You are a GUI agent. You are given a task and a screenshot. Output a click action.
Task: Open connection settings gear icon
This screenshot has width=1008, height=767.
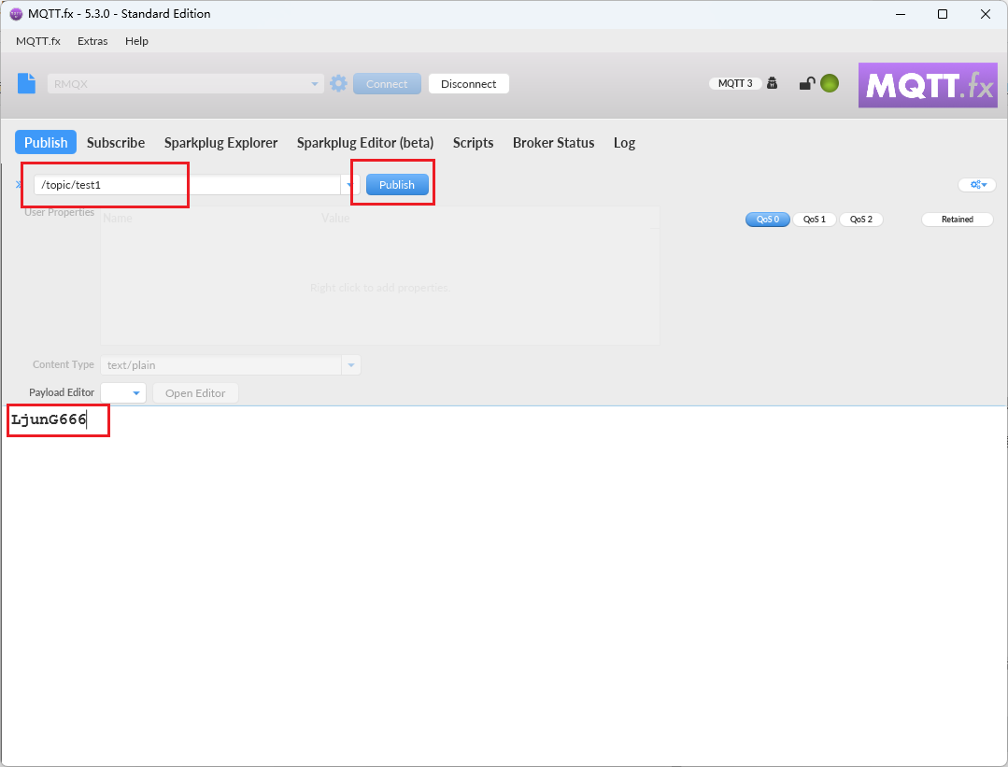(x=339, y=83)
